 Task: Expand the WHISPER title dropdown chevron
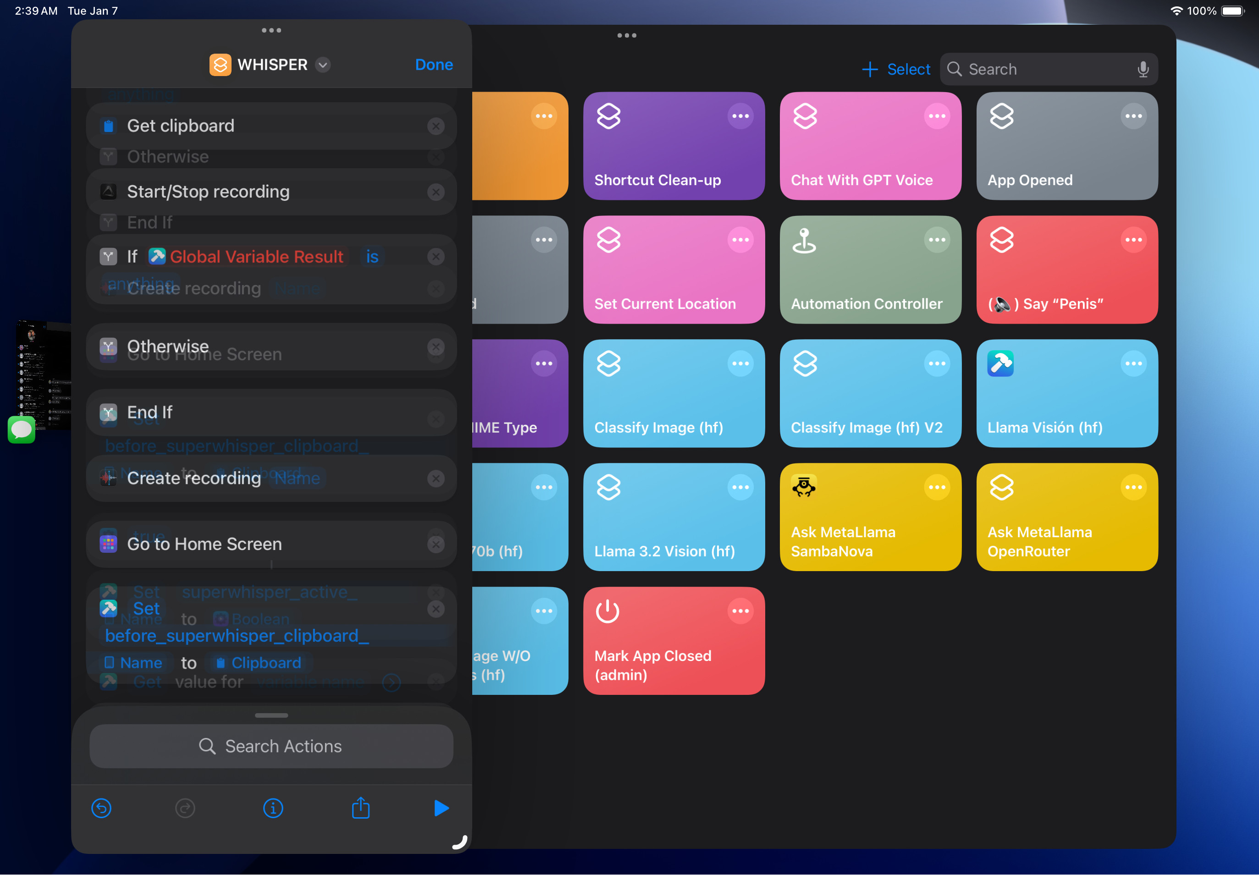(x=324, y=65)
